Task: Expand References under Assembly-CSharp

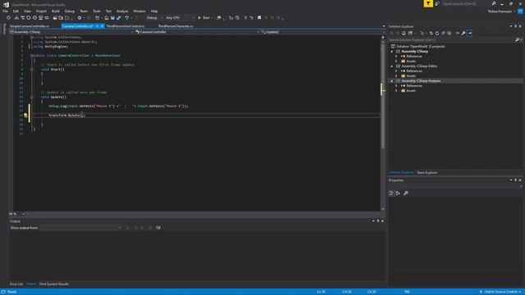Action: coord(396,57)
